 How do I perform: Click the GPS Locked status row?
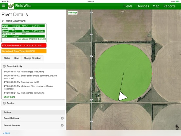(x=23, y=36)
